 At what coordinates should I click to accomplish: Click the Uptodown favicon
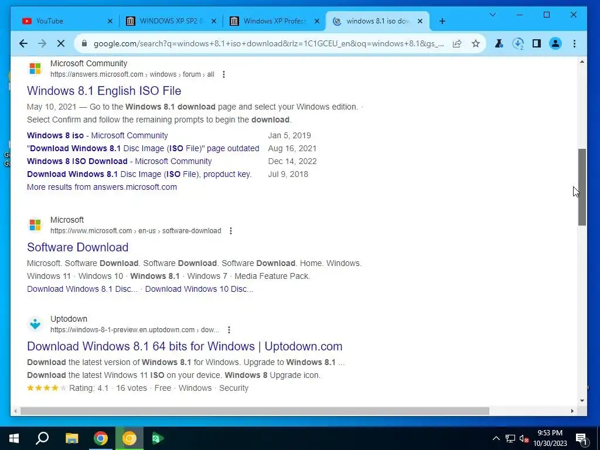(35, 324)
